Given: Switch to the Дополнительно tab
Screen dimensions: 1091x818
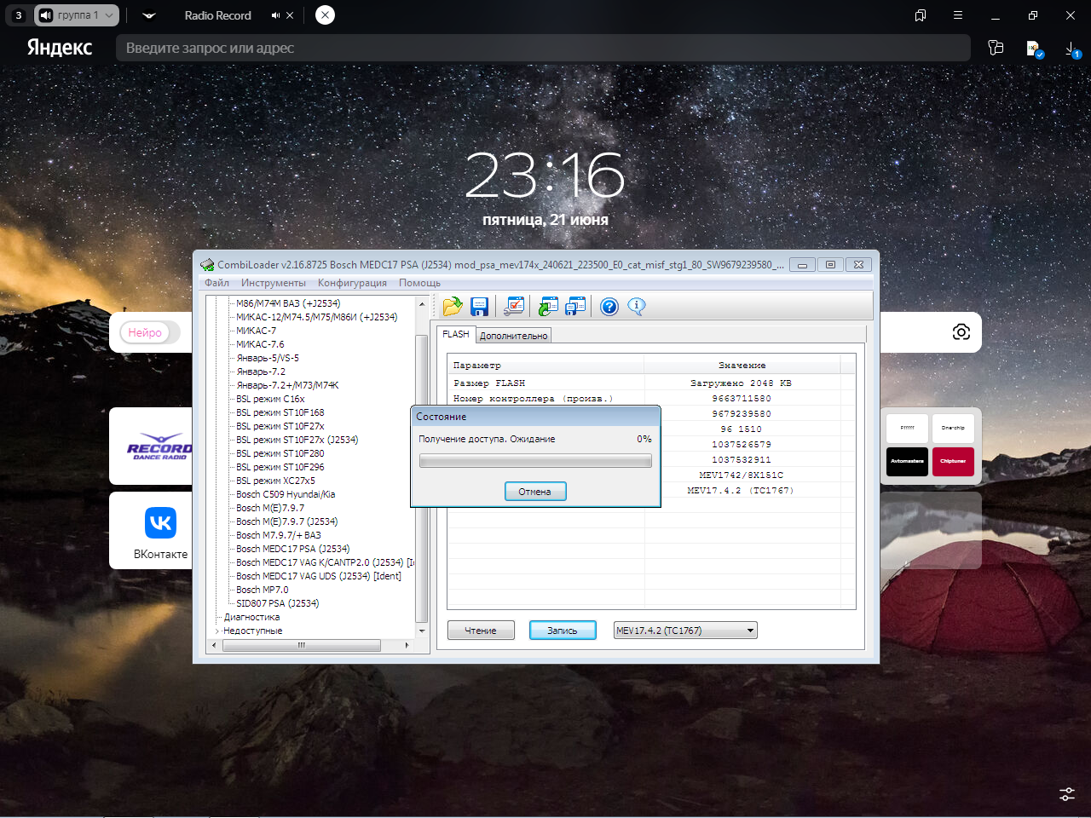Looking at the screenshot, I should [x=513, y=336].
